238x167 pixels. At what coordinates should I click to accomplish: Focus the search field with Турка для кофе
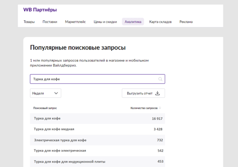tap(93, 79)
